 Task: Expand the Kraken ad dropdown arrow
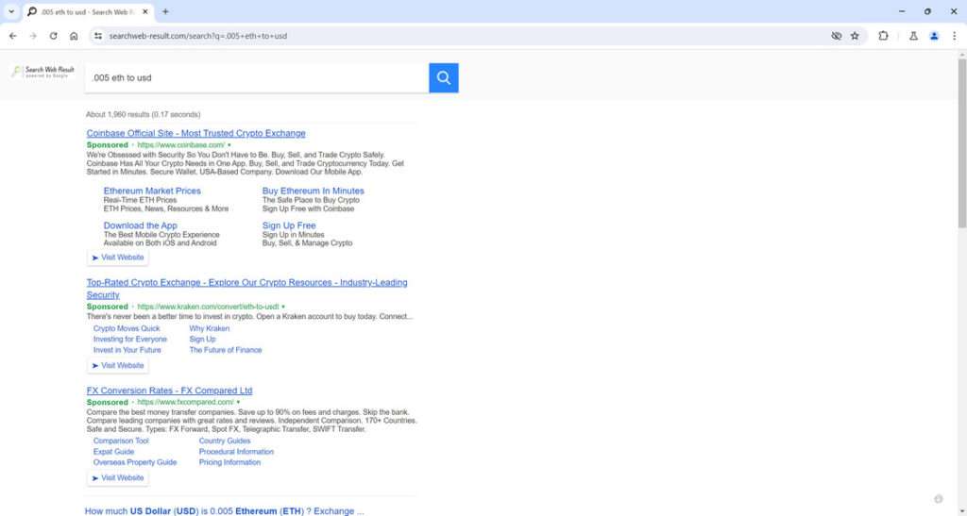coord(283,307)
